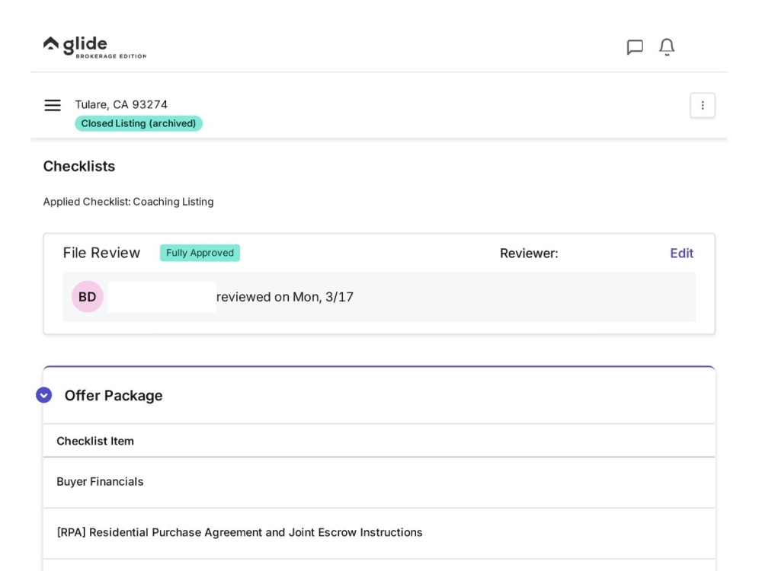
Task: Open the hamburger navigation menu
Action: [x=53, y=105]
